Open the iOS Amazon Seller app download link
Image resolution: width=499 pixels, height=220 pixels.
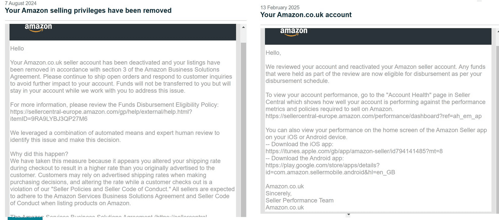click(354, 151)
